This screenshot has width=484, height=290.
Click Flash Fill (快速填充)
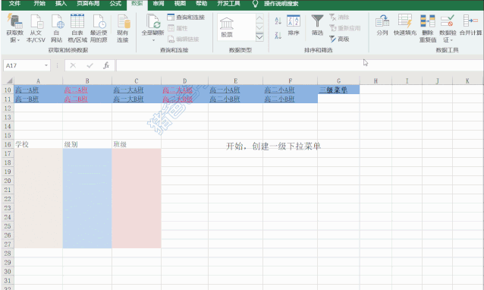[x=404, y=25]
